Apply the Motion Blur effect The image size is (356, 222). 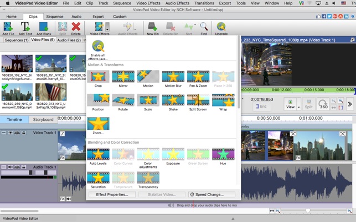(x=173, y=77)
